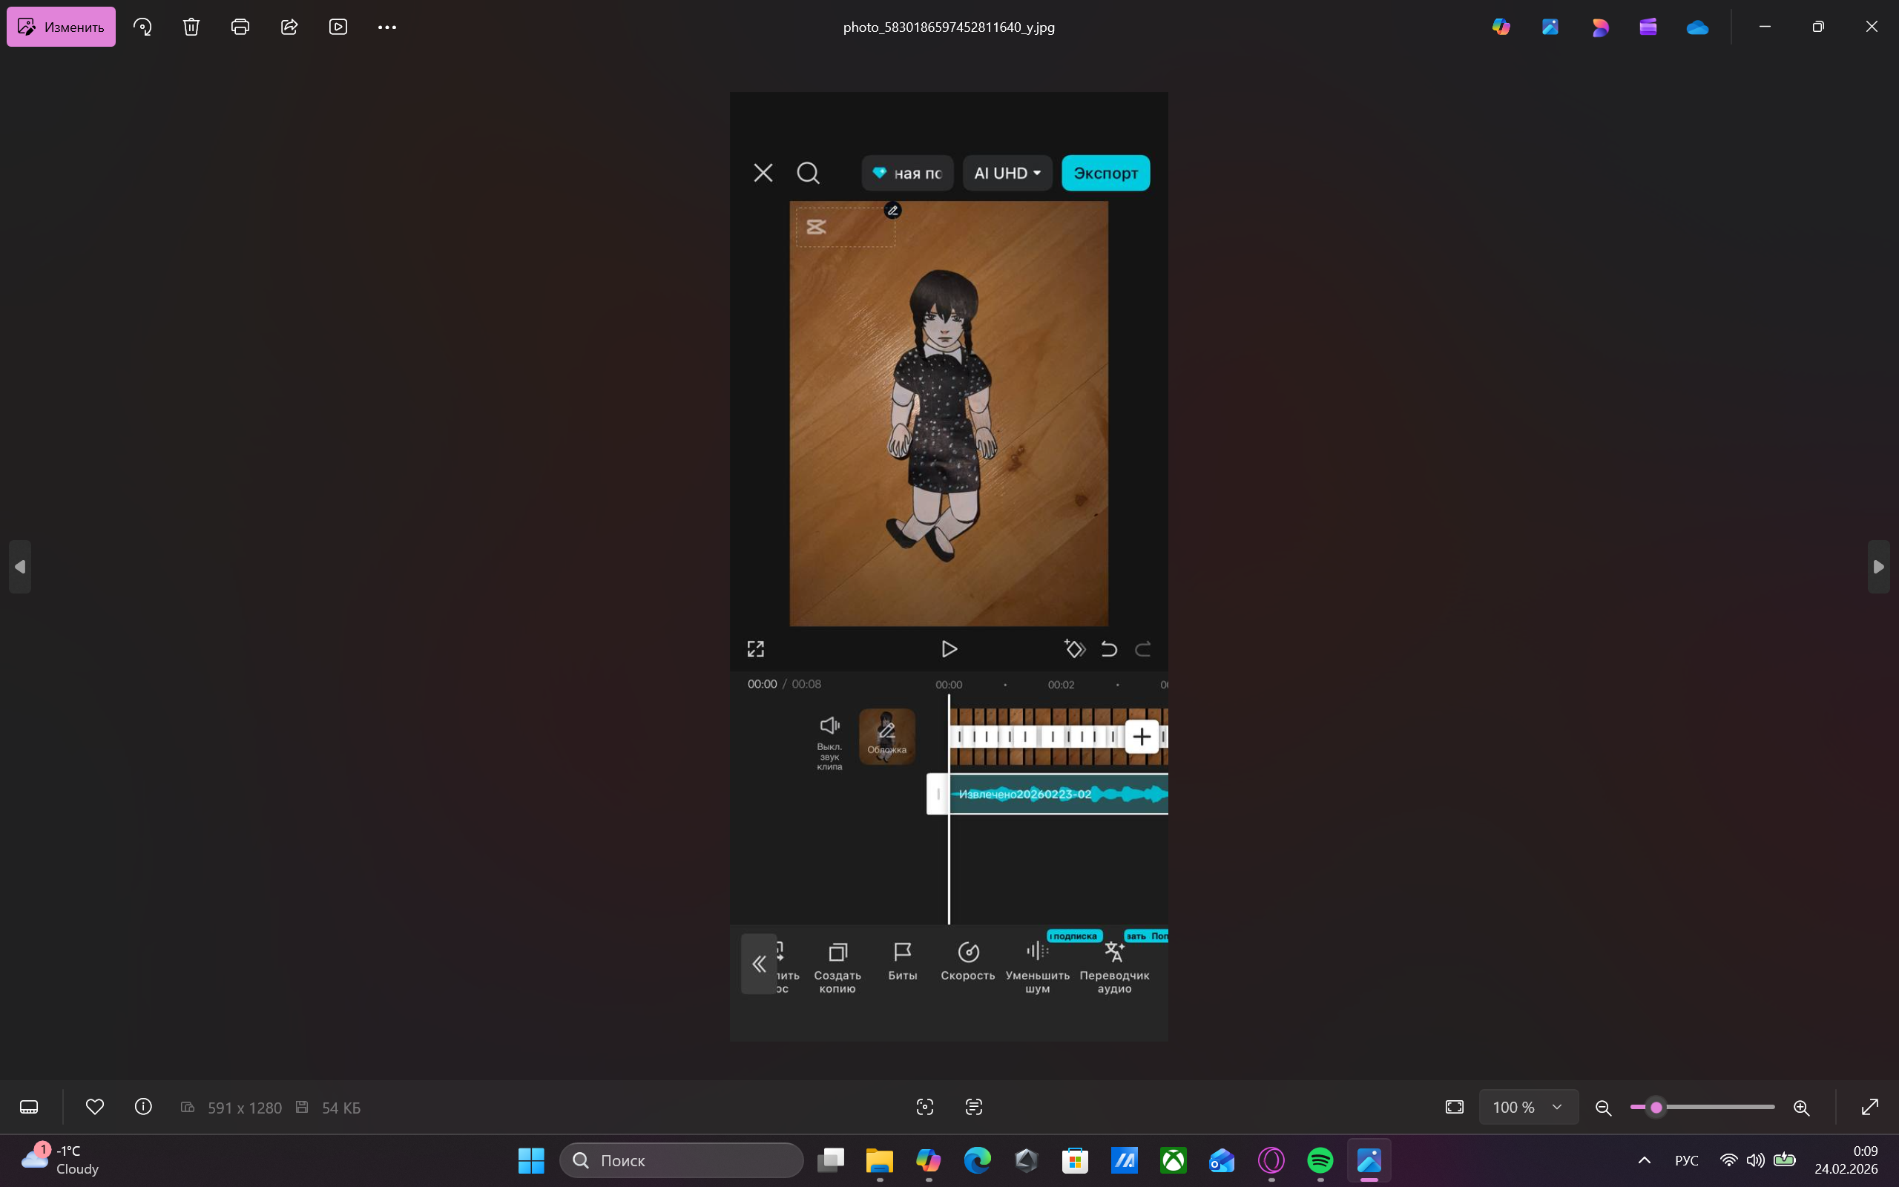Image resolution: width=1899 pixels, height=1187 pixels.
Task: Switch keyboard language via РУС indicator
Action: [1685, 1160]
